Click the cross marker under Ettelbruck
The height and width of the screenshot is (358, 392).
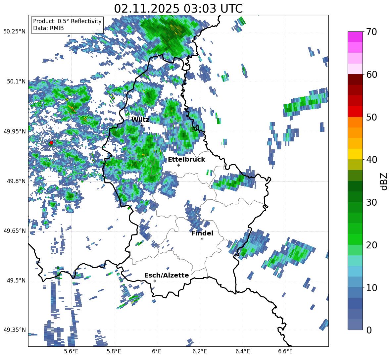click(x=178, y=165)
